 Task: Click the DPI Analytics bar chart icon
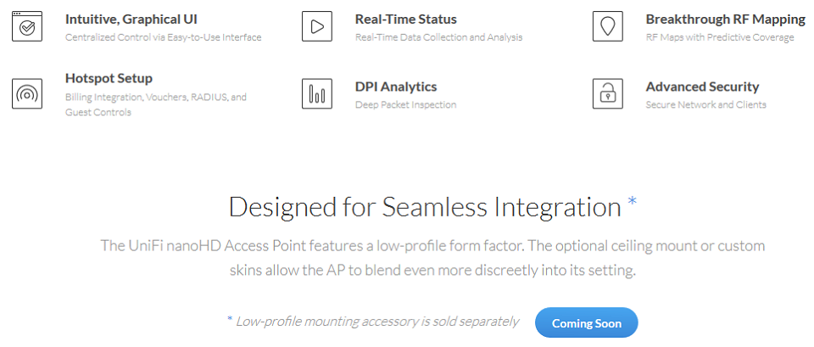(x=316, y=93)
